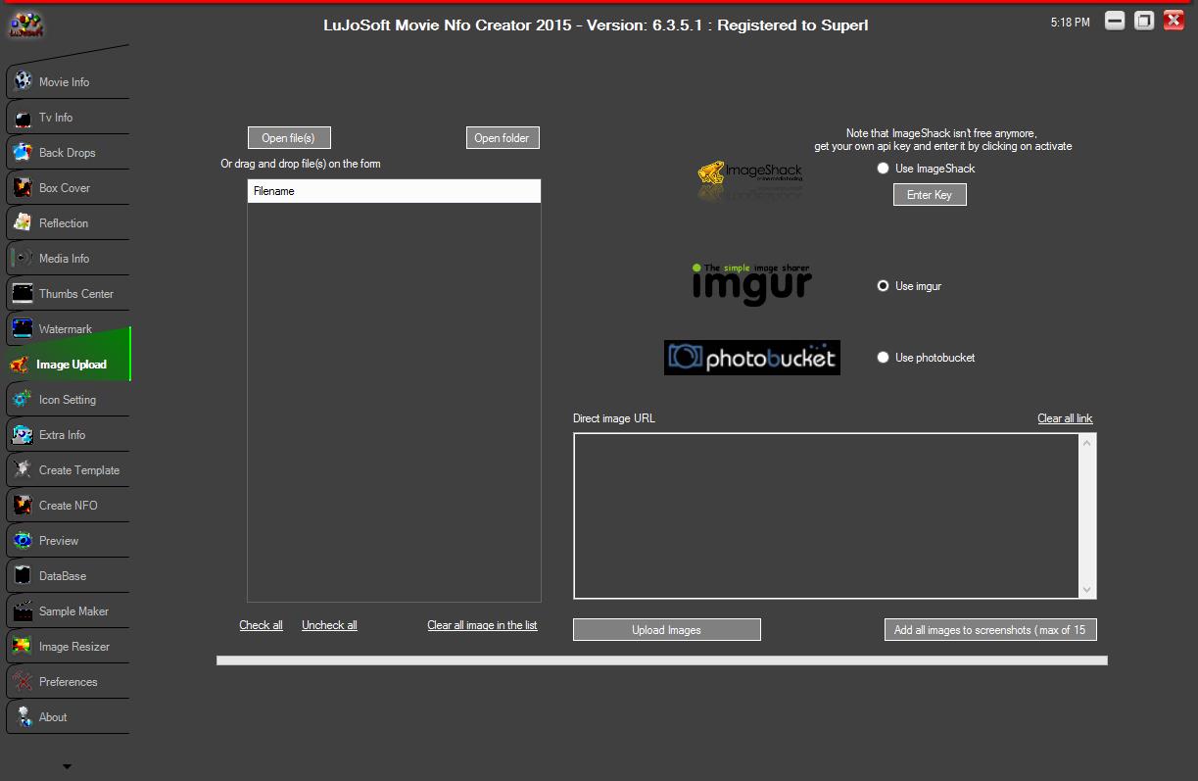Screen dimensions: 1198x781
Task: Click the Filename column header
Action: point(394,191)
